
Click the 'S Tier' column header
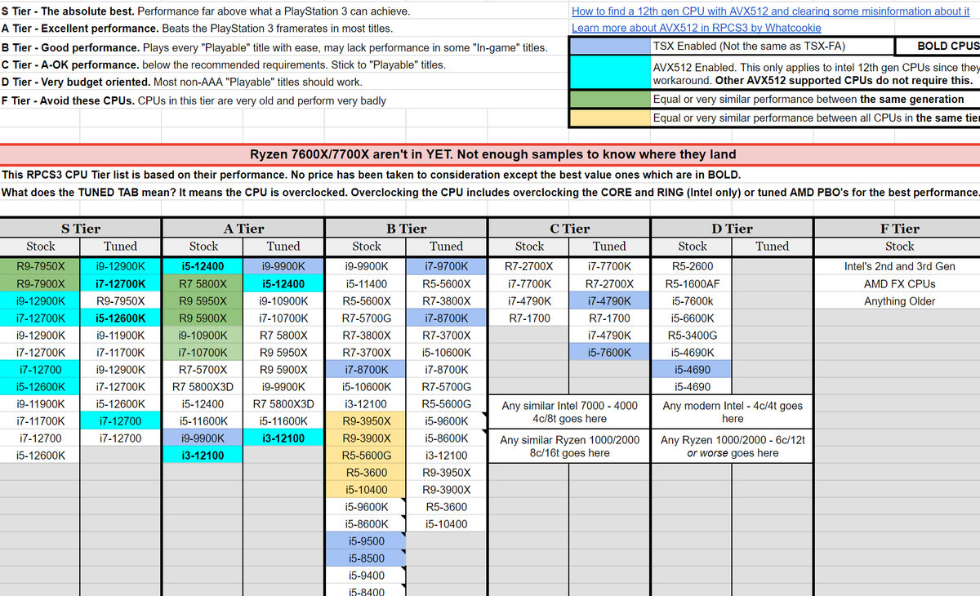pos(81,229)
